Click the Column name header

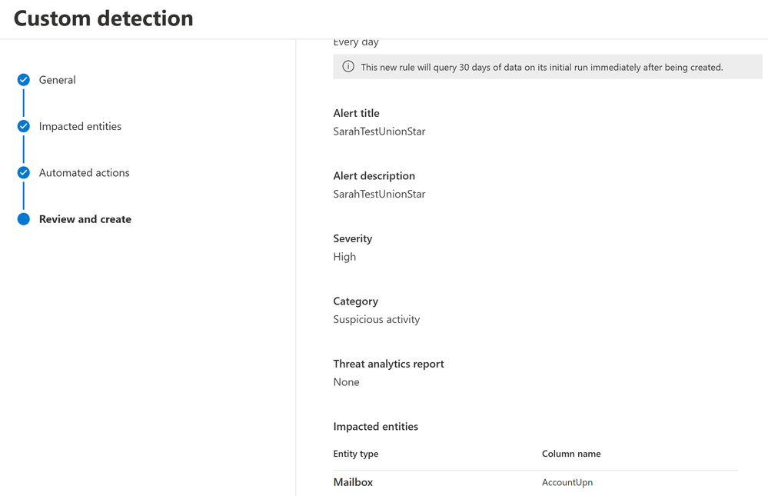571,454
